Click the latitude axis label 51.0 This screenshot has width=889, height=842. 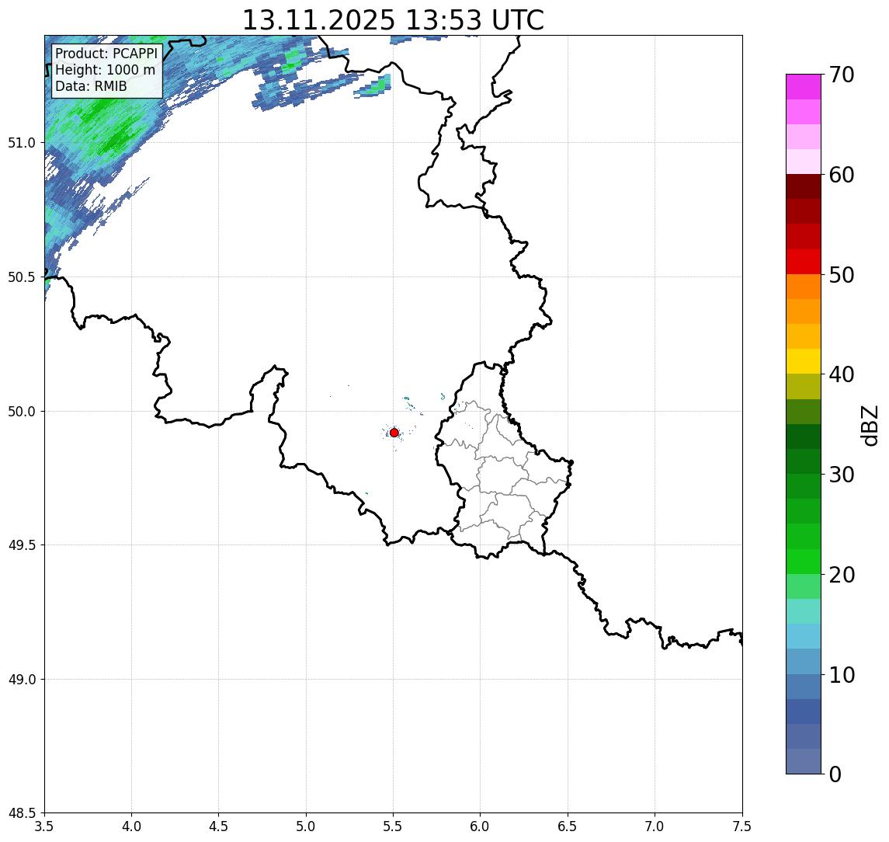click(22, 143)
